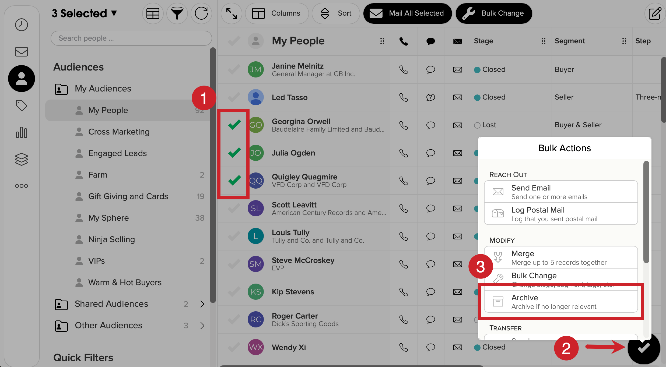This screenshot has height=367, width=666.
Task: Click the expand arrows icon
Action: coord(232,13)
